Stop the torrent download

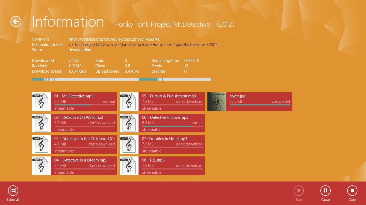click(x=352, y=191)
